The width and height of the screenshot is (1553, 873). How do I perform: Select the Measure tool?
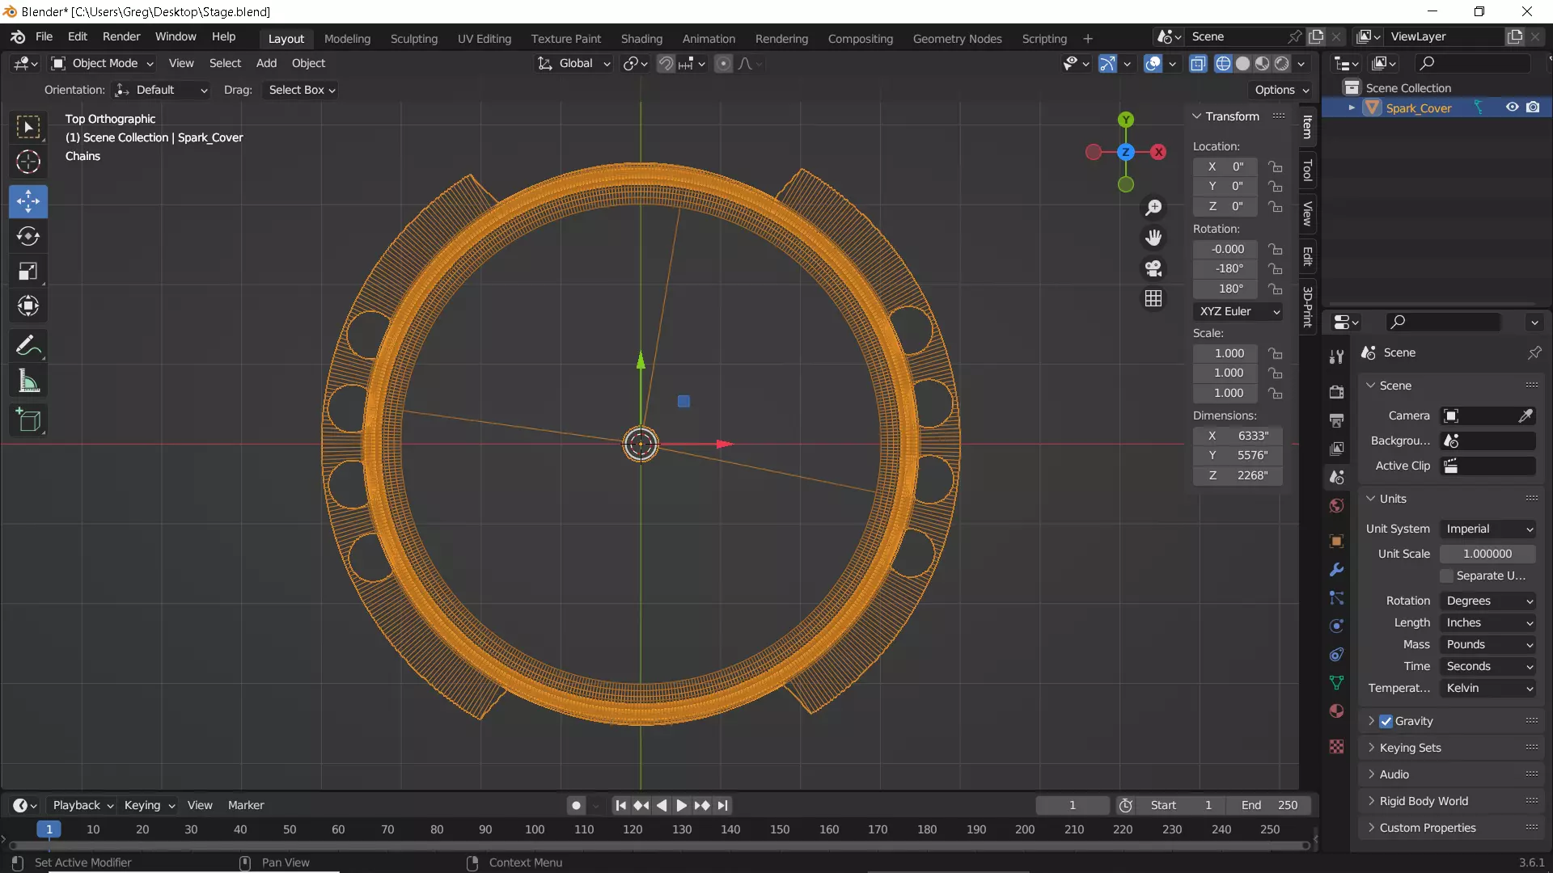point(28,382)
